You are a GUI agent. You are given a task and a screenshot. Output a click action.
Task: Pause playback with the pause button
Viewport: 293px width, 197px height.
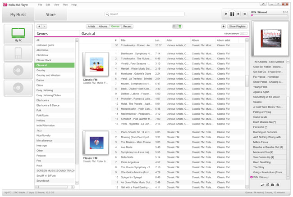click(232, 14)
